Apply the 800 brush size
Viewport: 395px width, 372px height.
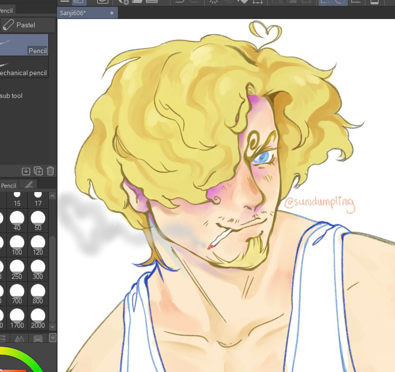(38, 294)
